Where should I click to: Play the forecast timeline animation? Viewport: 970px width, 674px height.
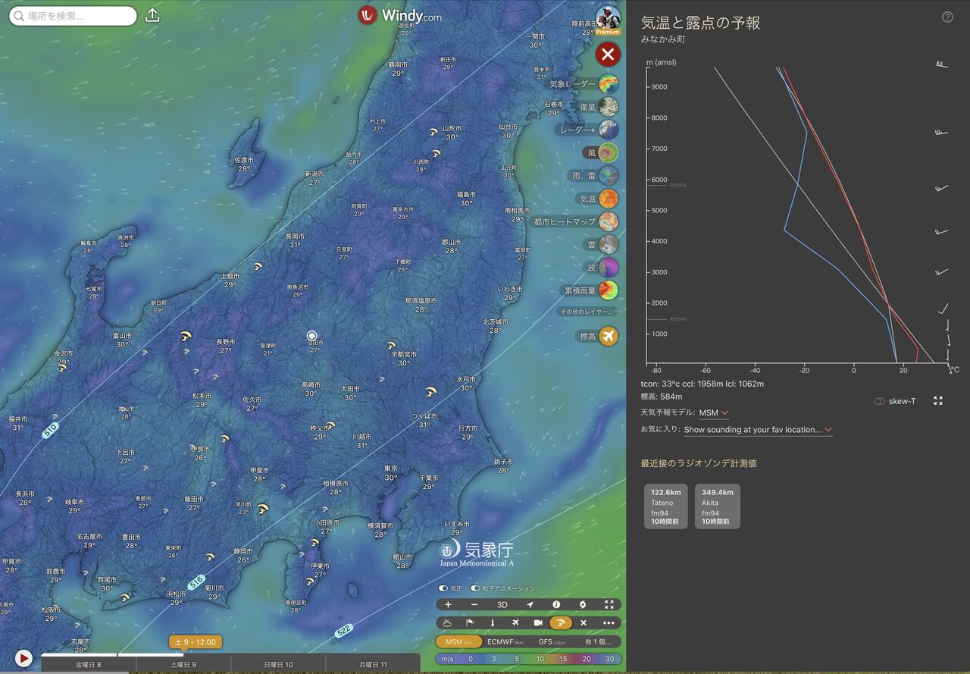click(24, 659)
